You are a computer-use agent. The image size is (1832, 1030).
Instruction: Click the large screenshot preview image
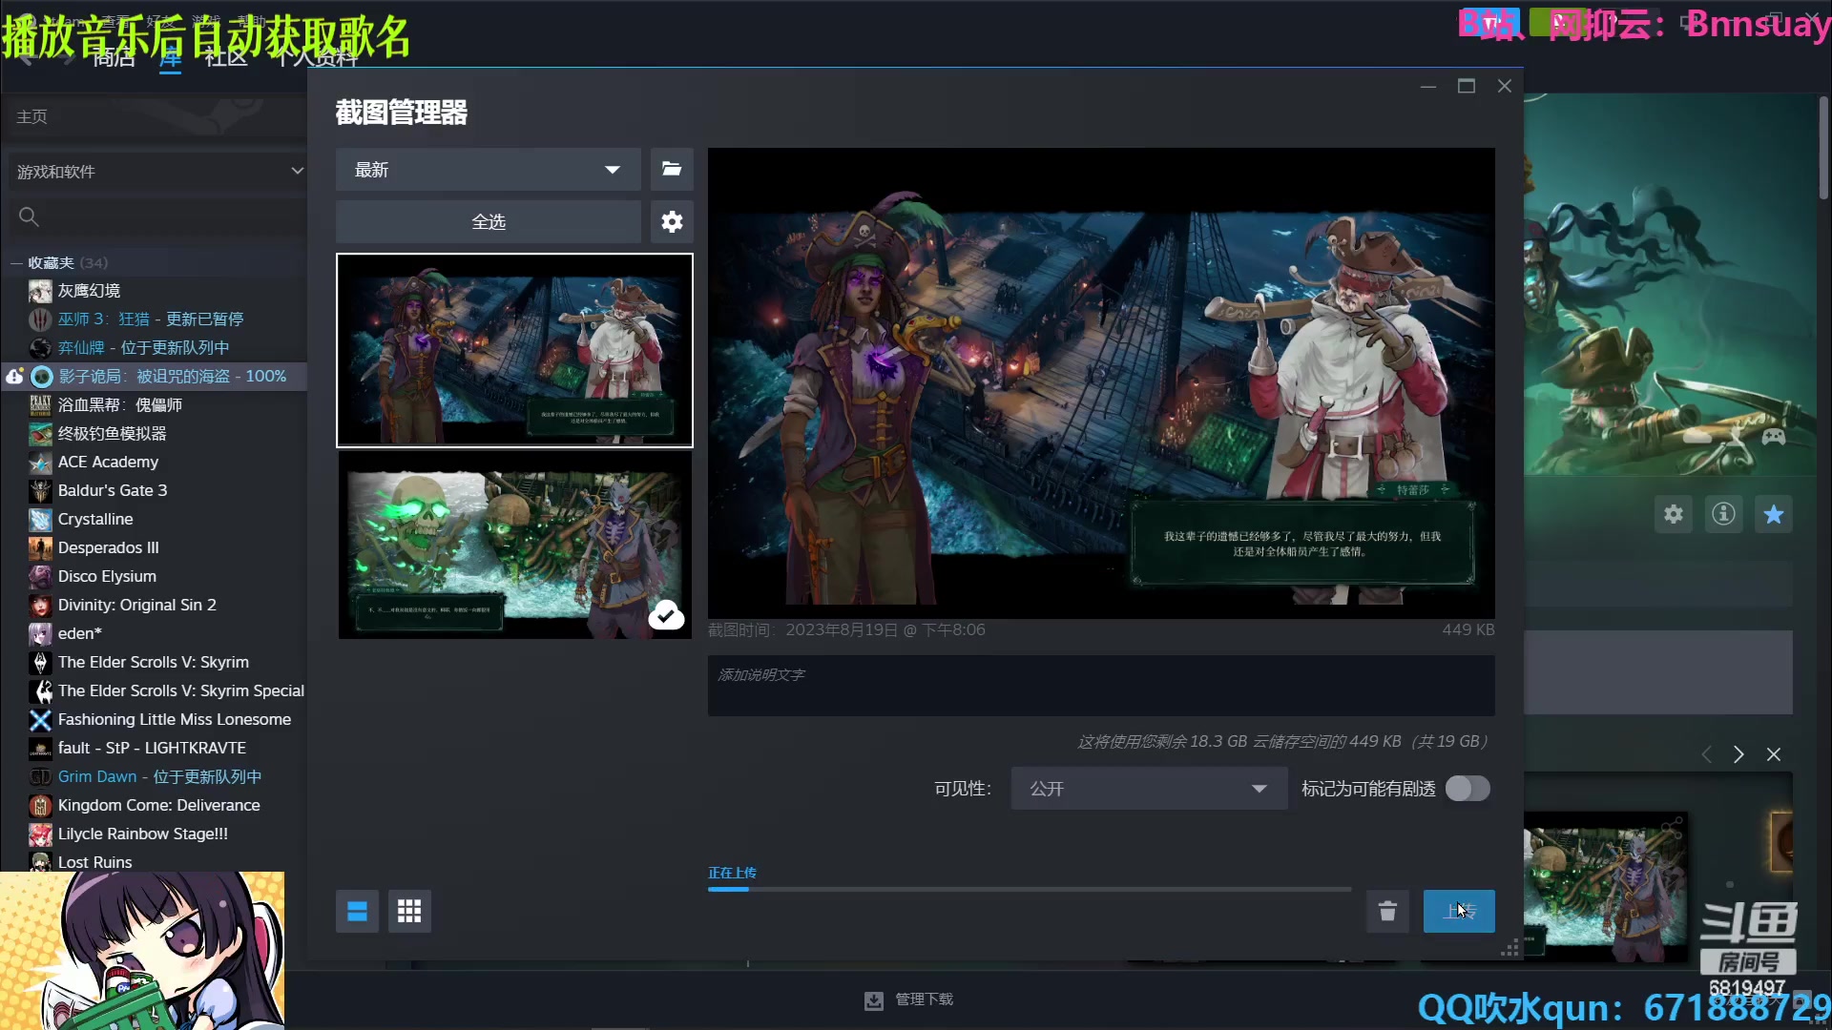pos(1101,383)
